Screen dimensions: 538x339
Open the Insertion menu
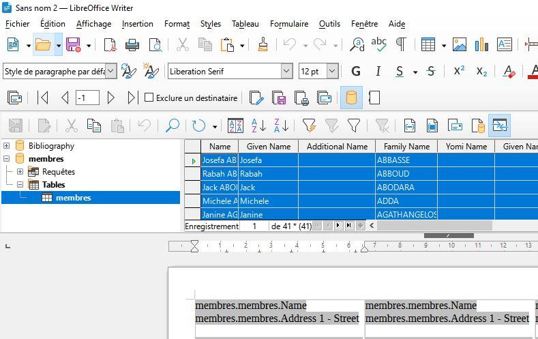[x=138, y=24]
